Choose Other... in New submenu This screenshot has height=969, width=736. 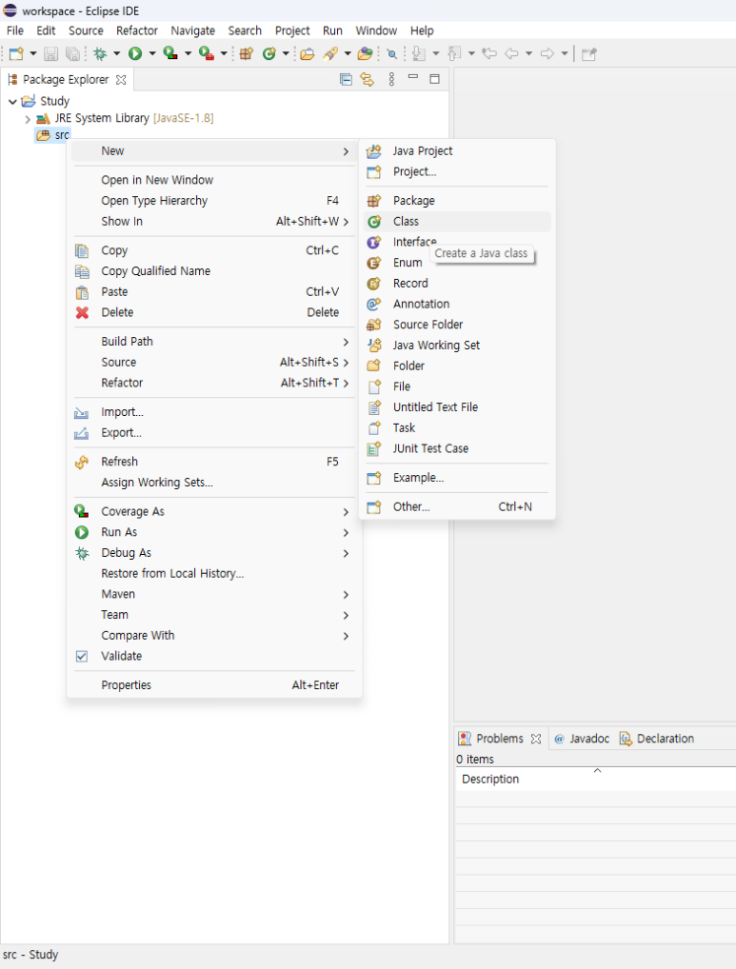pyautogui.click(x=457, y=506)
